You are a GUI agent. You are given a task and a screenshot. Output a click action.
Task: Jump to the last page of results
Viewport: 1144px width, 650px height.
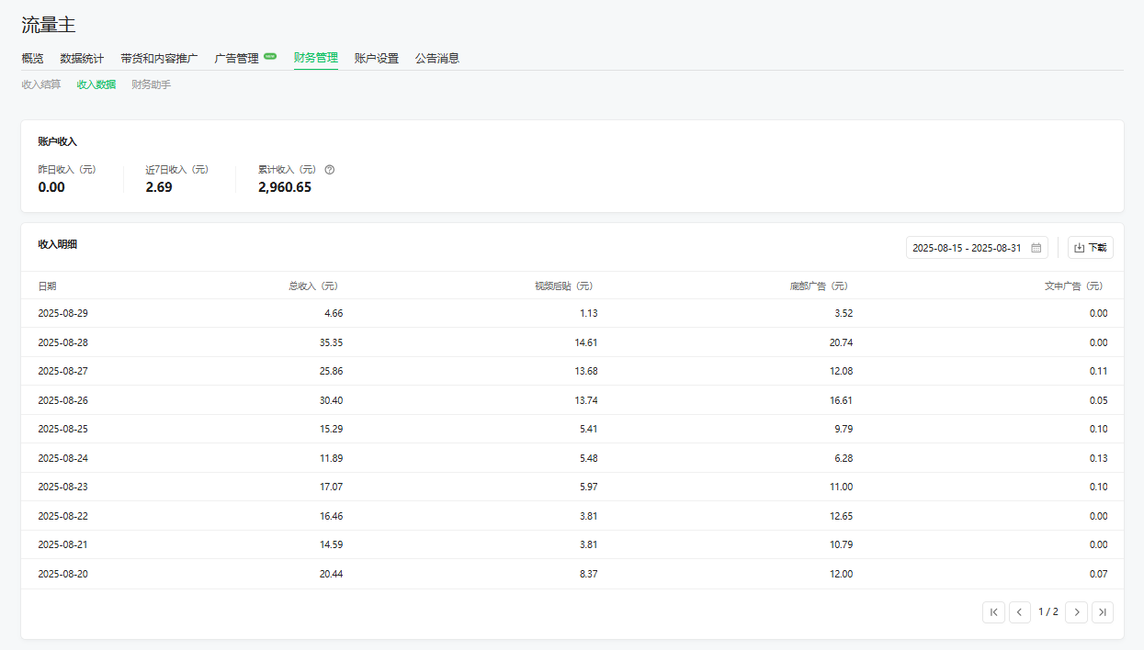click(x=1103, y=612)
